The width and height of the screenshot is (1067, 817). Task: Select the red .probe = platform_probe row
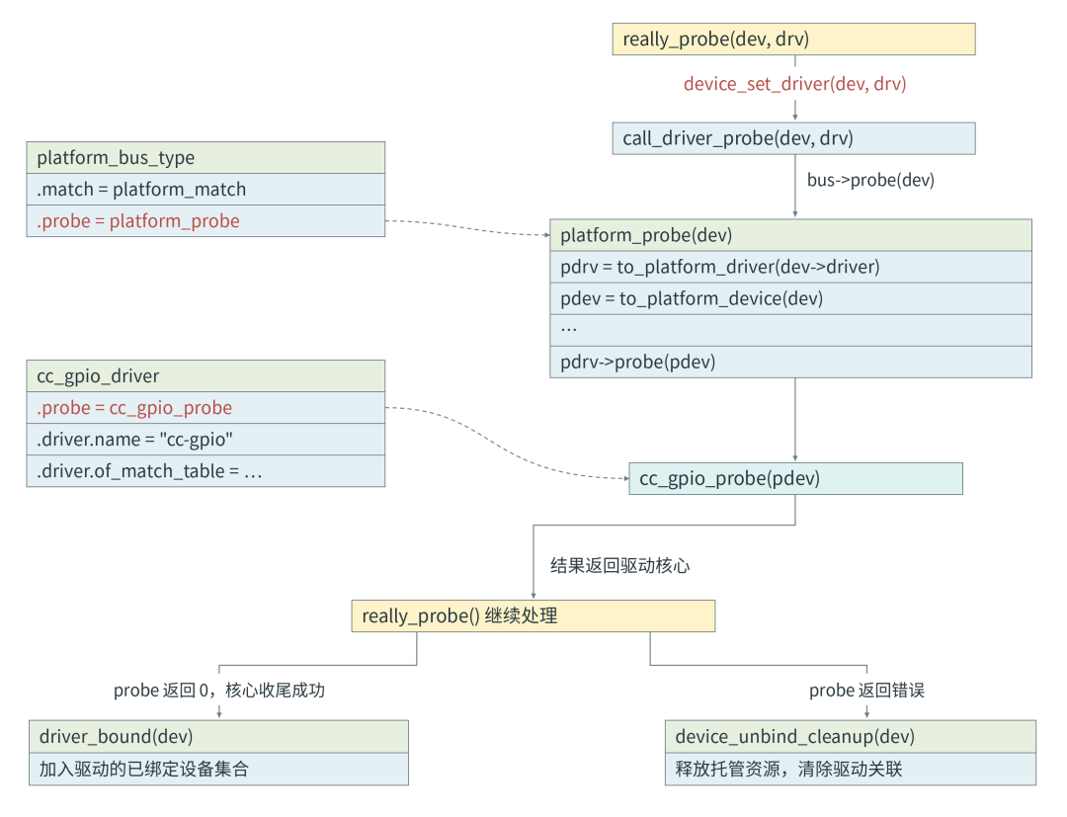tap(205, 221)
